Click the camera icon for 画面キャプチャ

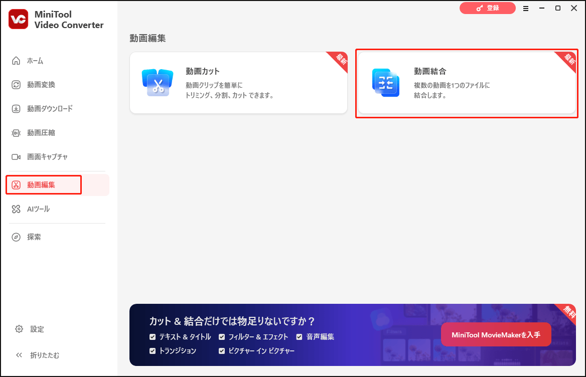[16, 157]
